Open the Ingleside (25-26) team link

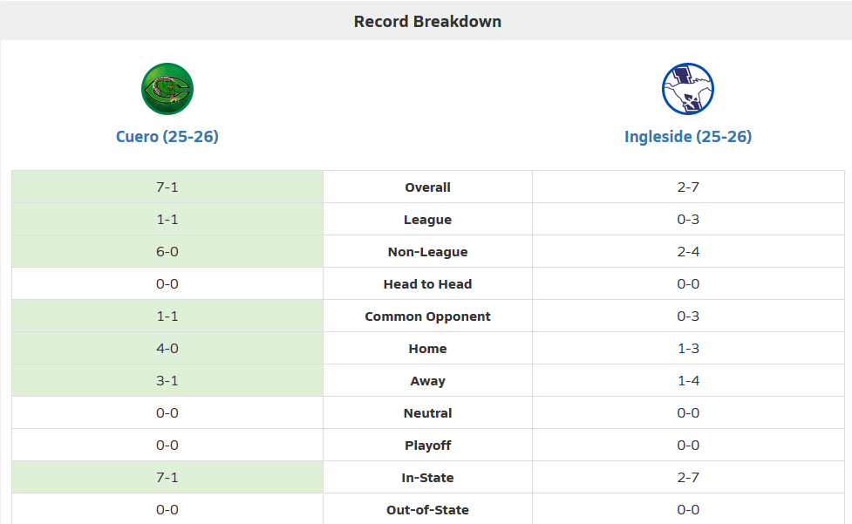coord(688,137)
